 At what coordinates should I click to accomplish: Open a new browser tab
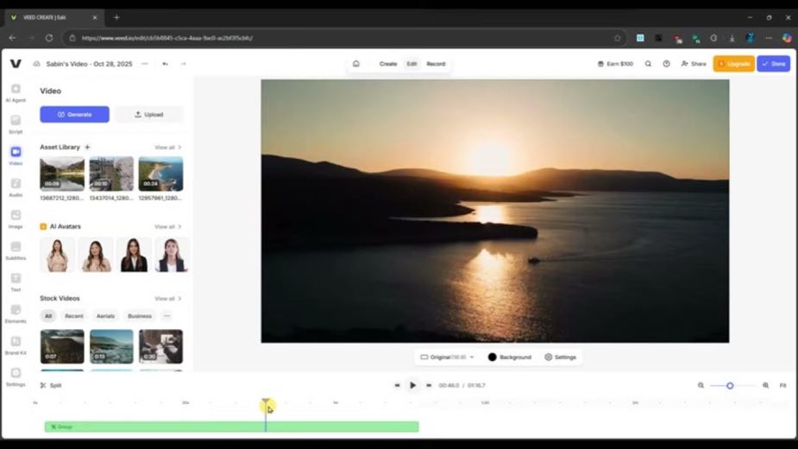(x=116, y=17)
